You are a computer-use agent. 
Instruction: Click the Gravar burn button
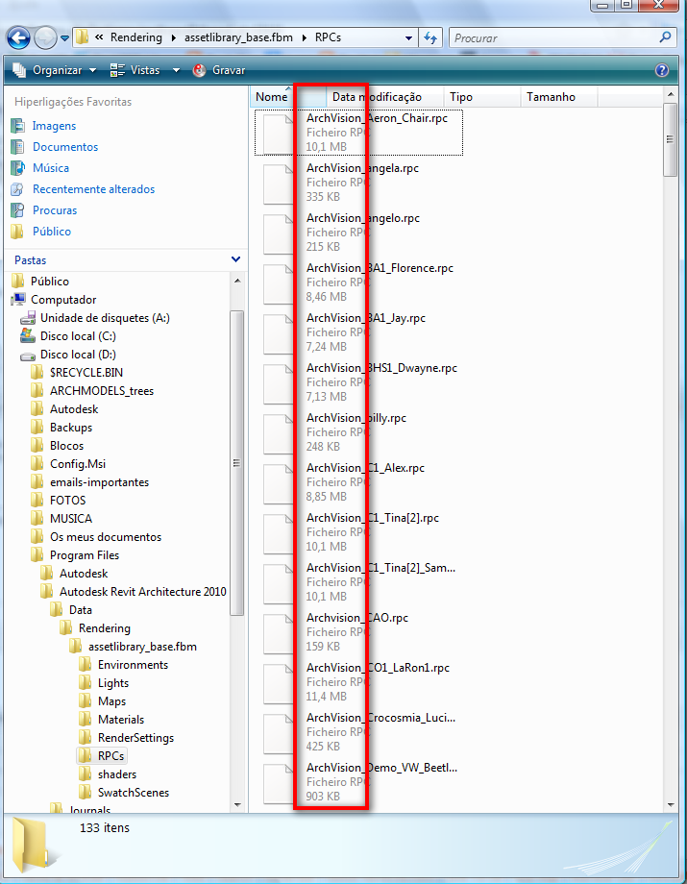pos(219,70)
